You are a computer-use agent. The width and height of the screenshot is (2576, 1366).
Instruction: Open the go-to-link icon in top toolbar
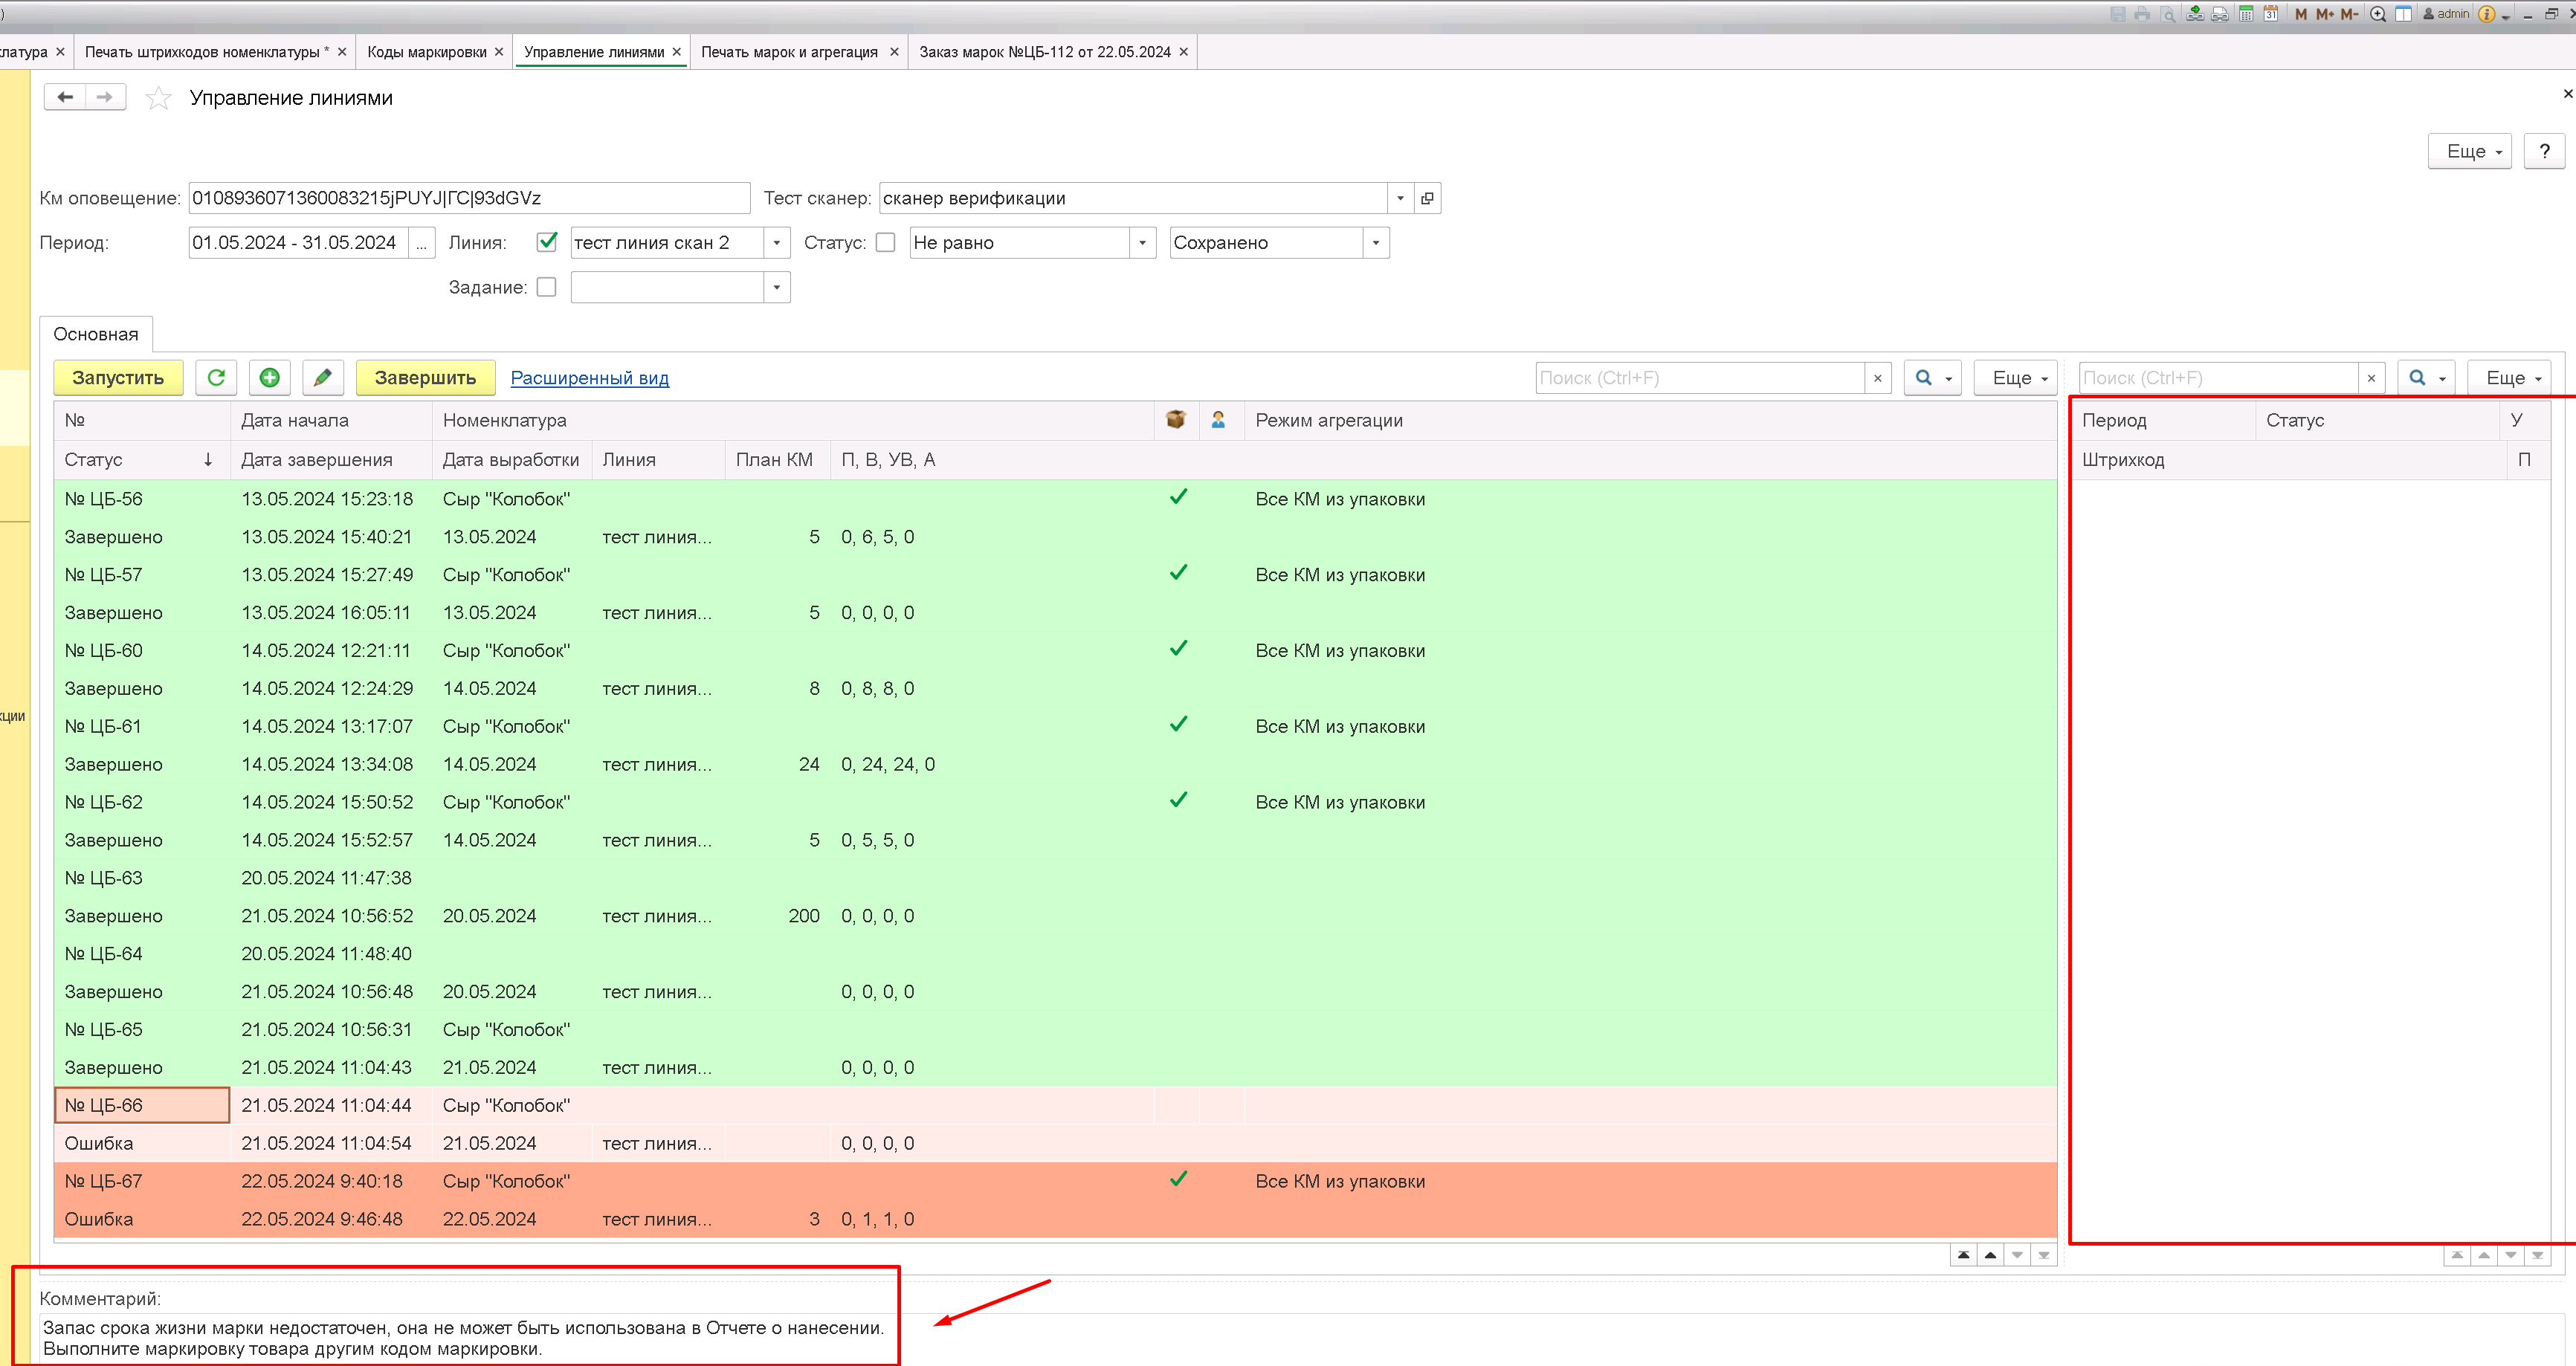click(x=2220, y=14)
